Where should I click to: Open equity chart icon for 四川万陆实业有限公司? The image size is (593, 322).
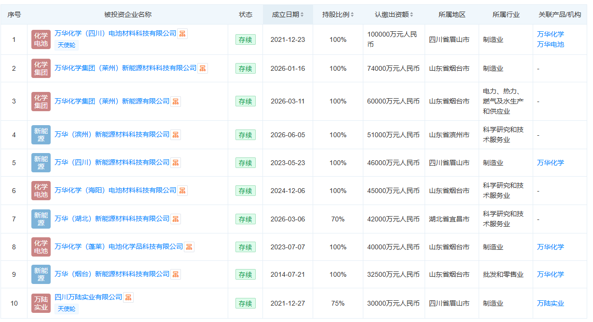tap(128, 297)
